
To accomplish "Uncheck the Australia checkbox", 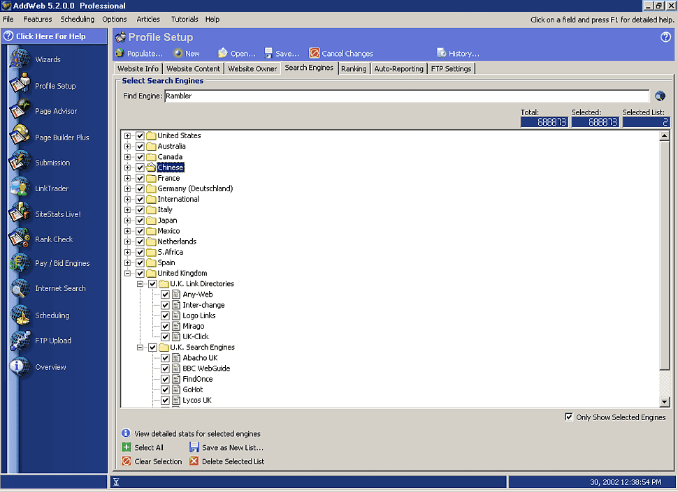I will [x=140, y=147].
